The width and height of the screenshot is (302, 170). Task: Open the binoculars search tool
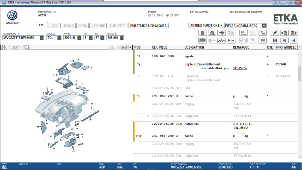pos(221,33)
